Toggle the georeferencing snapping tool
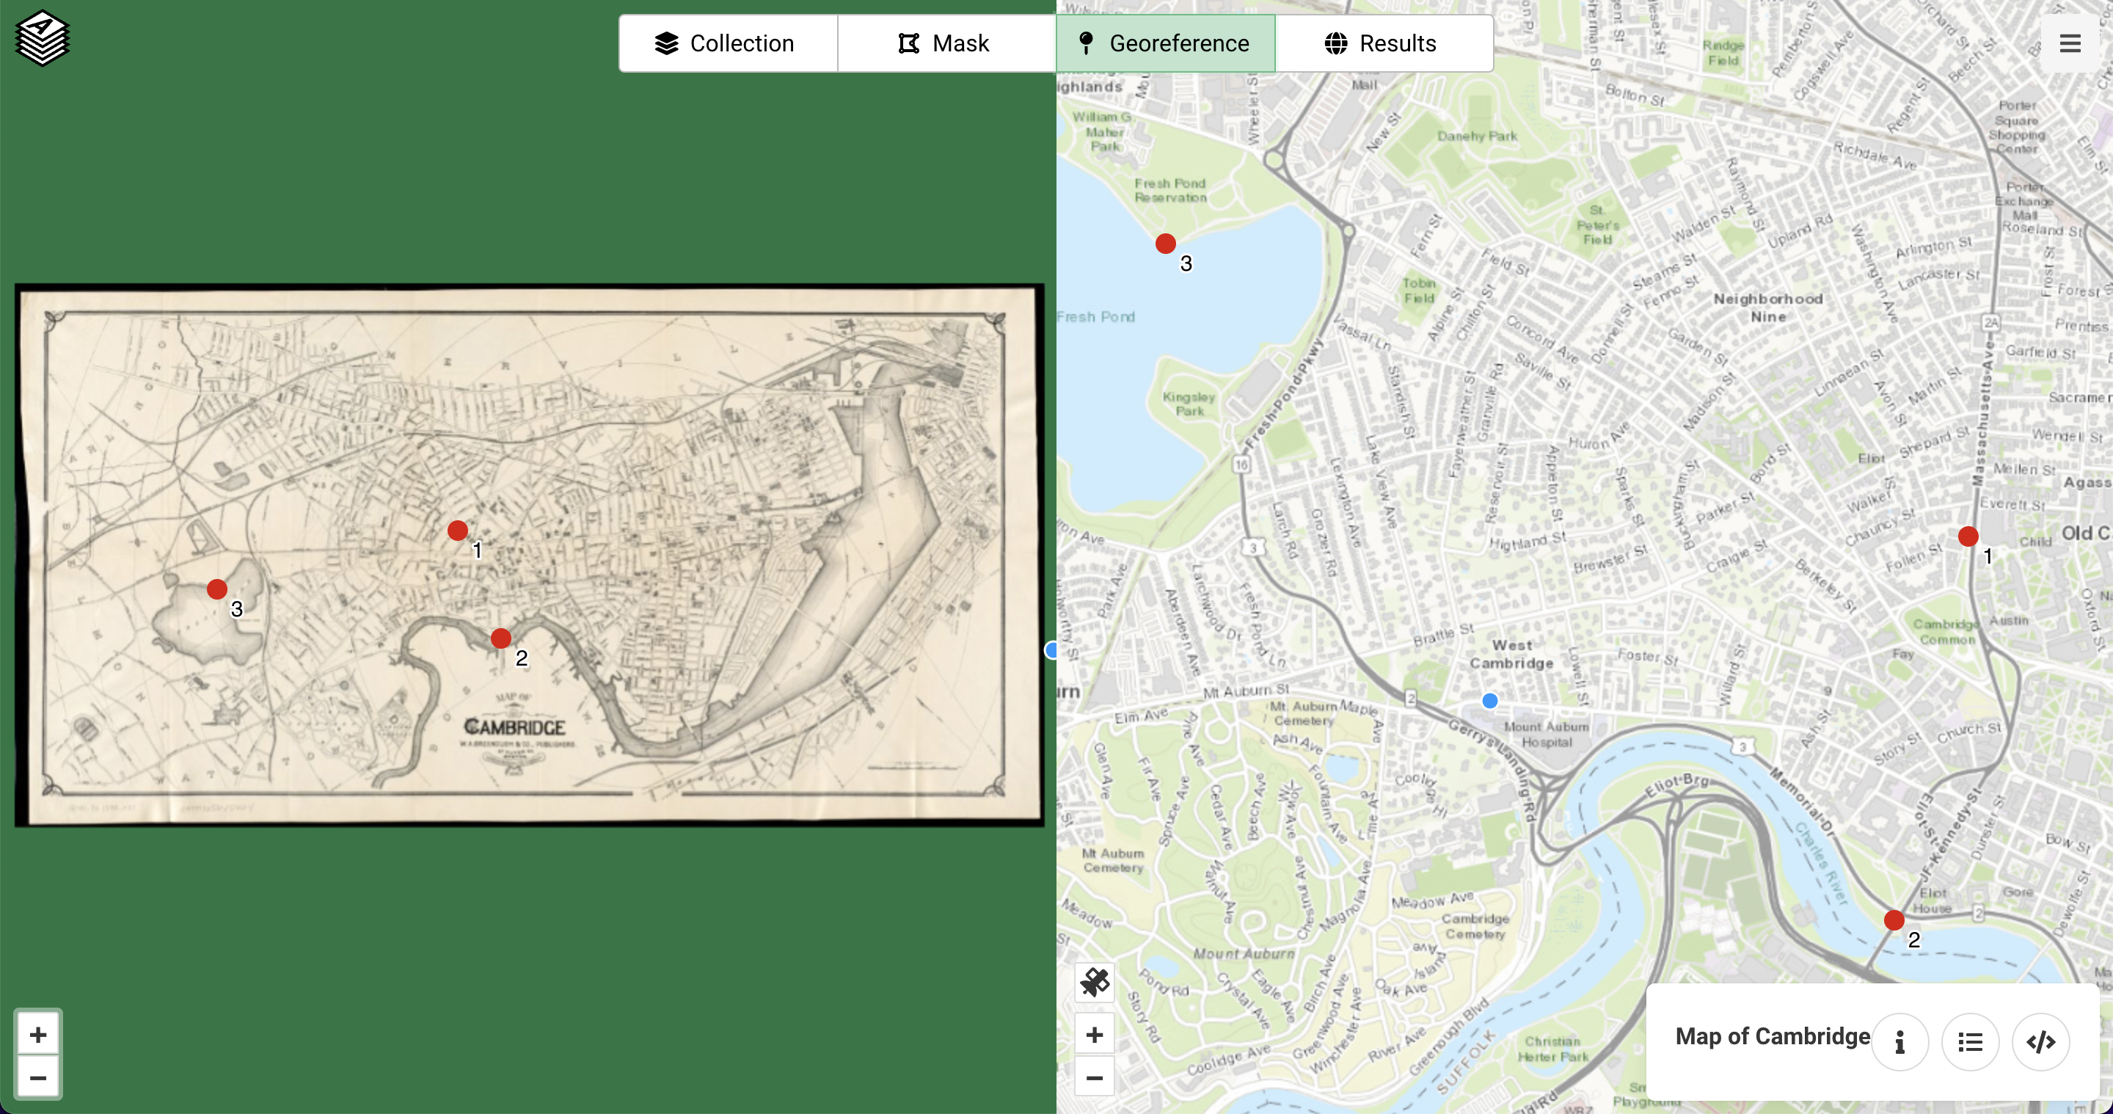 1095,981
